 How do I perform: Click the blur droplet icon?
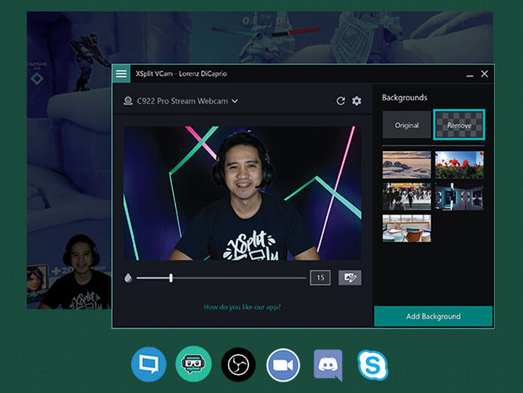129,277
